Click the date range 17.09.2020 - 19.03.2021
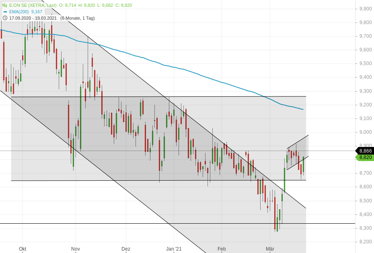Viewport: 374px width, 253px height. coord(33,18)
